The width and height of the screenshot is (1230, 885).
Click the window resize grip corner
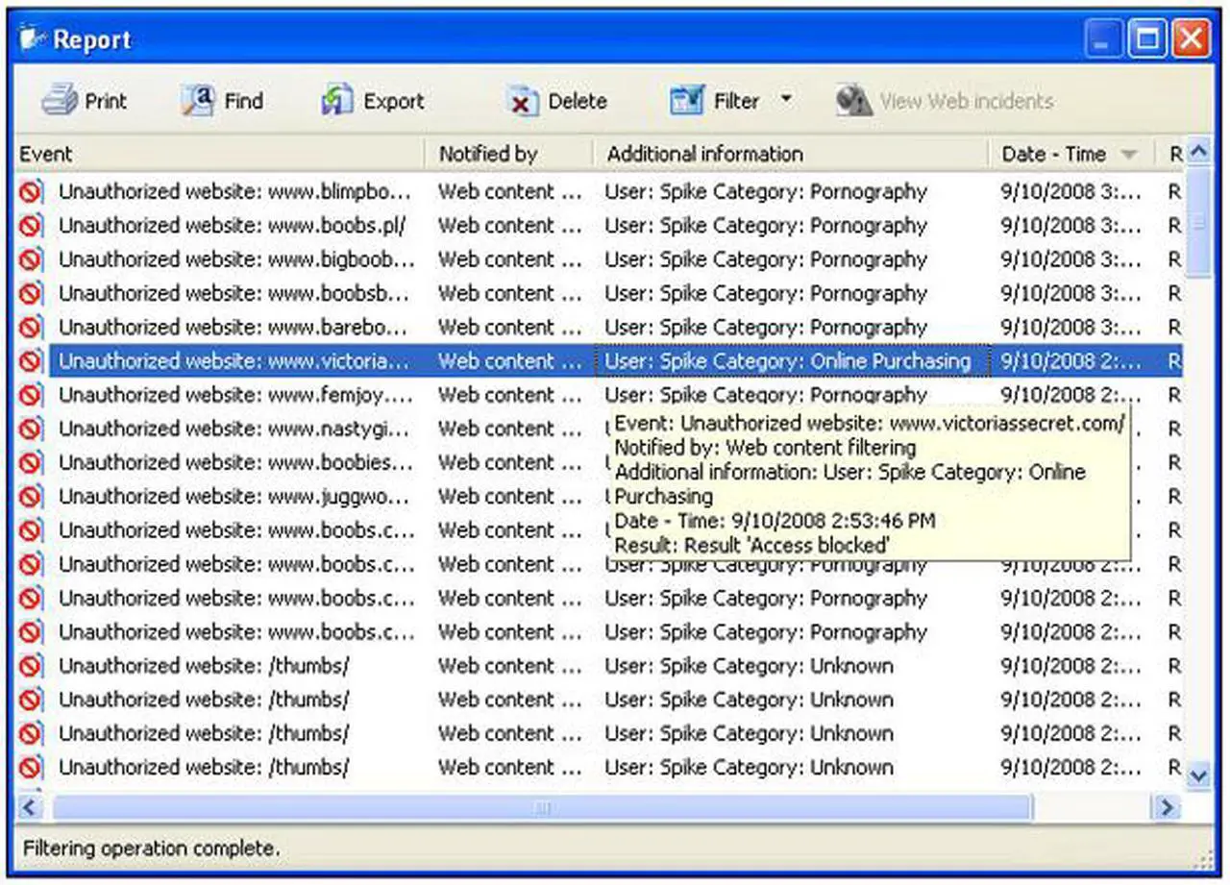coord(1205,861)
